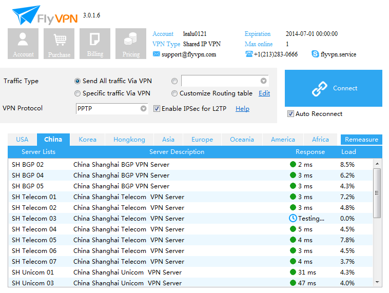Switch to the Oceania server tab
Screen dimensions: 389x293
[x=242, y=140]
